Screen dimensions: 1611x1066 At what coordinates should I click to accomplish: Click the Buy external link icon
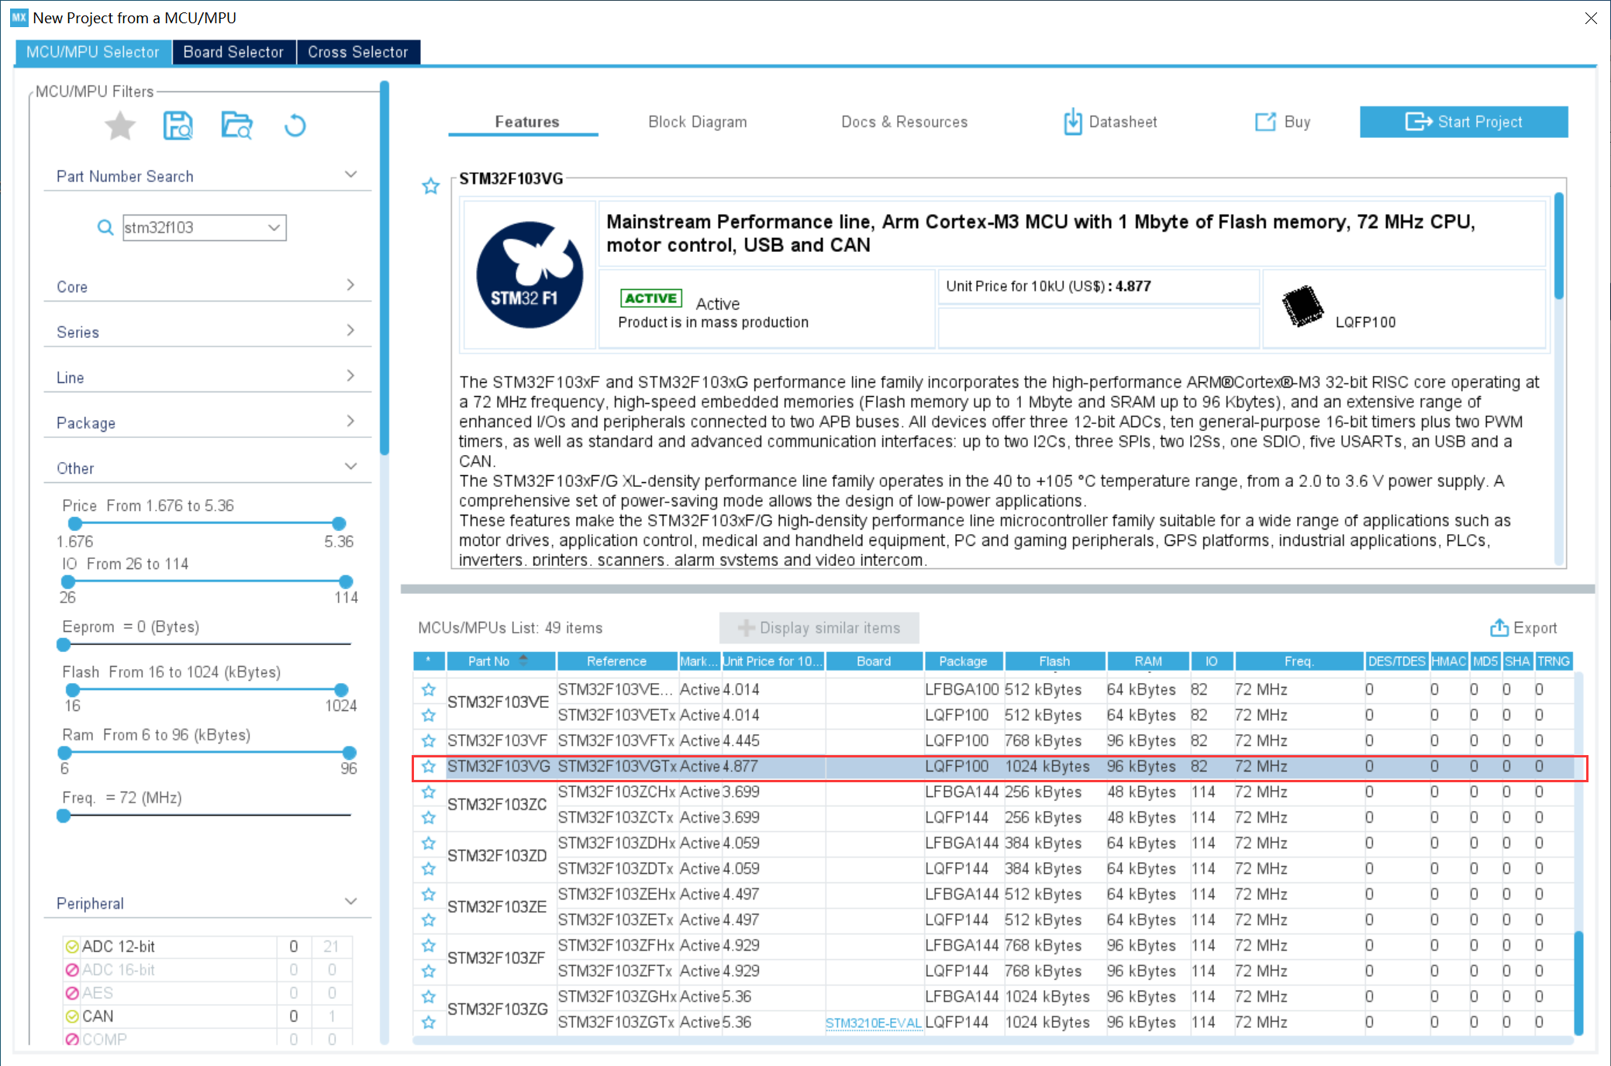1265,122
